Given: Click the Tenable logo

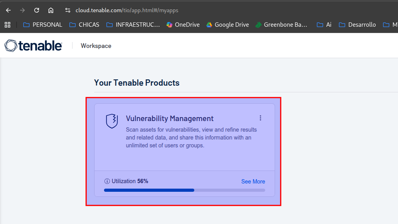Looking at the screenshot, I should (x=33, y=46).
